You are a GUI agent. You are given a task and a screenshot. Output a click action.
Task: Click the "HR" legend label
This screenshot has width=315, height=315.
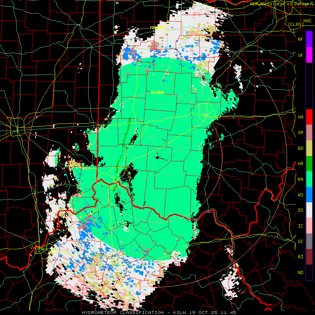301,164
